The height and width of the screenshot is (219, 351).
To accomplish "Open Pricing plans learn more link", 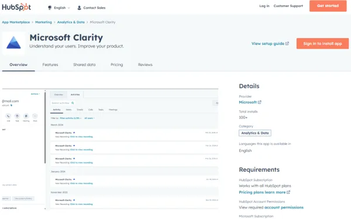I will coord(262,192).
